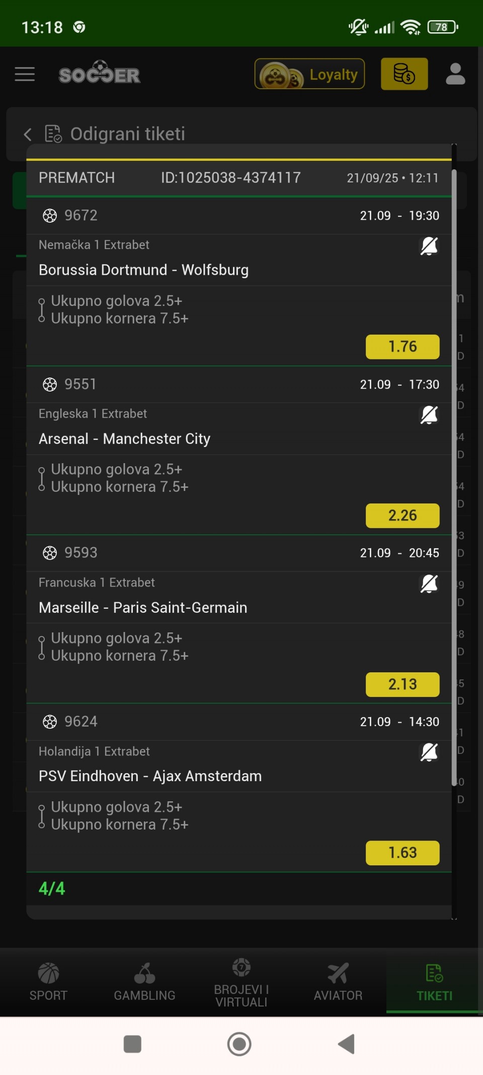Image resolution: width=483 pixels, height=1075 pixels.
Task: Toggle notification bell for Arsenal match
Action: [429, 415]
